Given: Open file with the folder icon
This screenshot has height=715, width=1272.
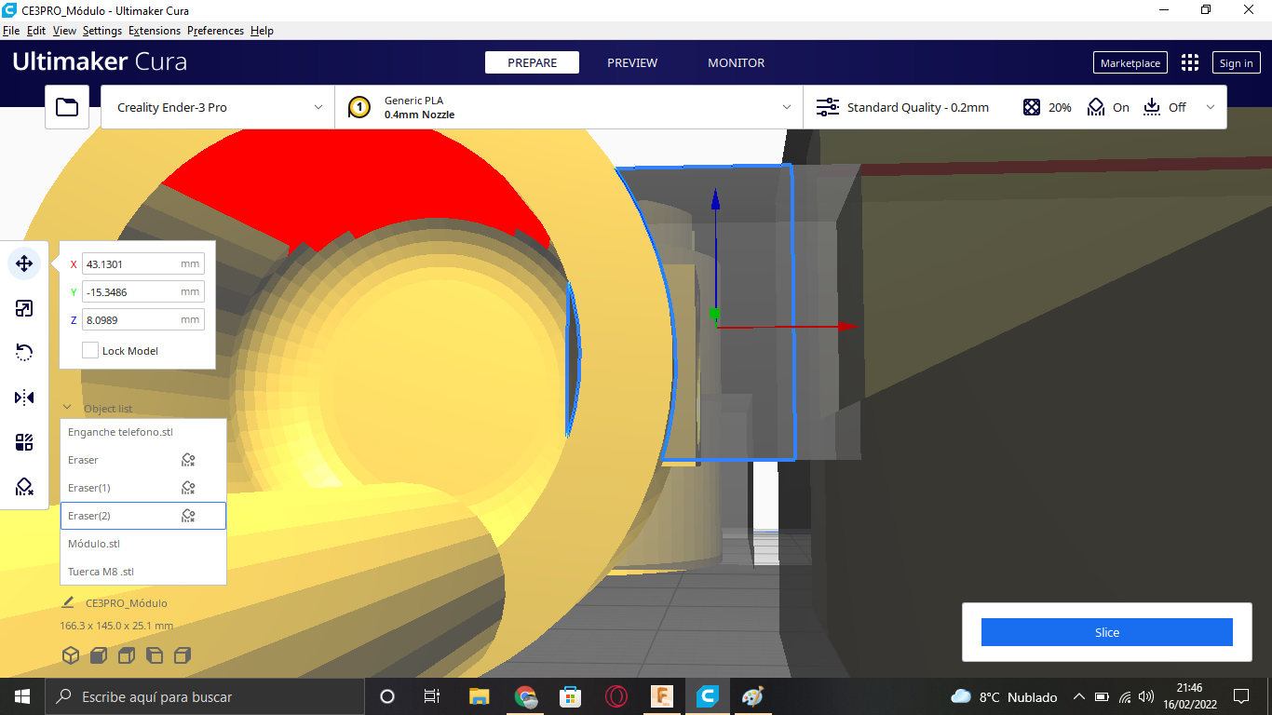Looking at the screenshot, I should [67, 107].
